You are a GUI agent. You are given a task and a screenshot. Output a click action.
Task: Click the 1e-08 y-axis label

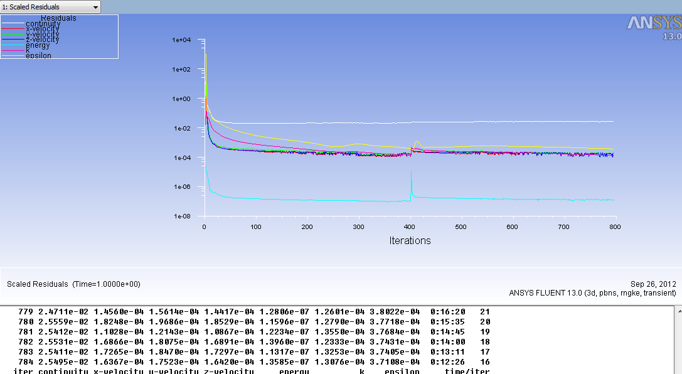[x=181, y=216]
